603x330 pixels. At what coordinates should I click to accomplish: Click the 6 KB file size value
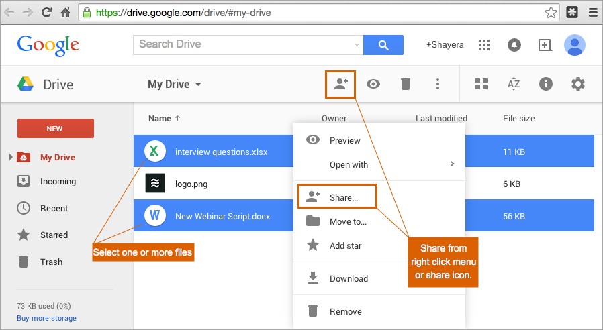coord(512,184)
